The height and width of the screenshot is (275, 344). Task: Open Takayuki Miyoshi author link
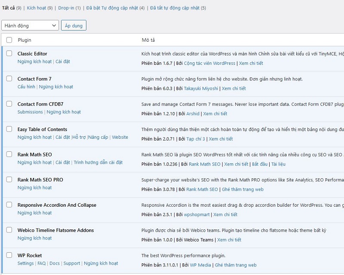click(201, 89)
